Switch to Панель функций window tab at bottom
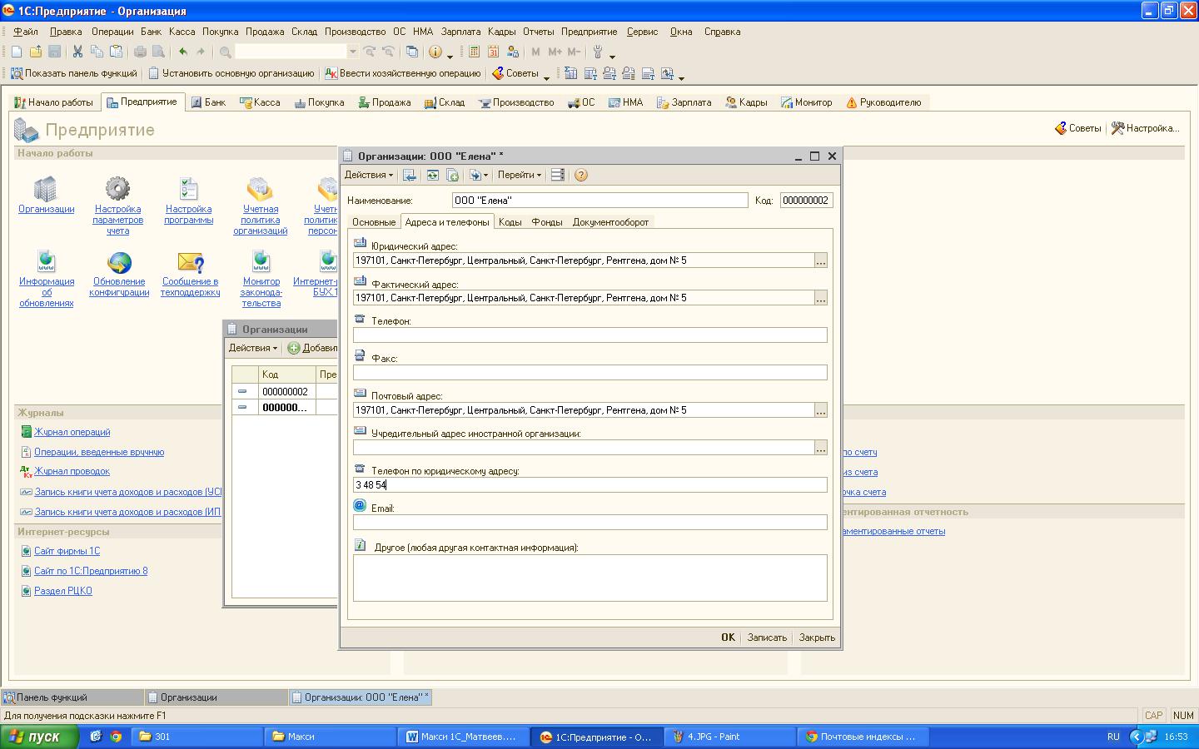This screenshot has height=749, width=1199. (x=72, y=697)
